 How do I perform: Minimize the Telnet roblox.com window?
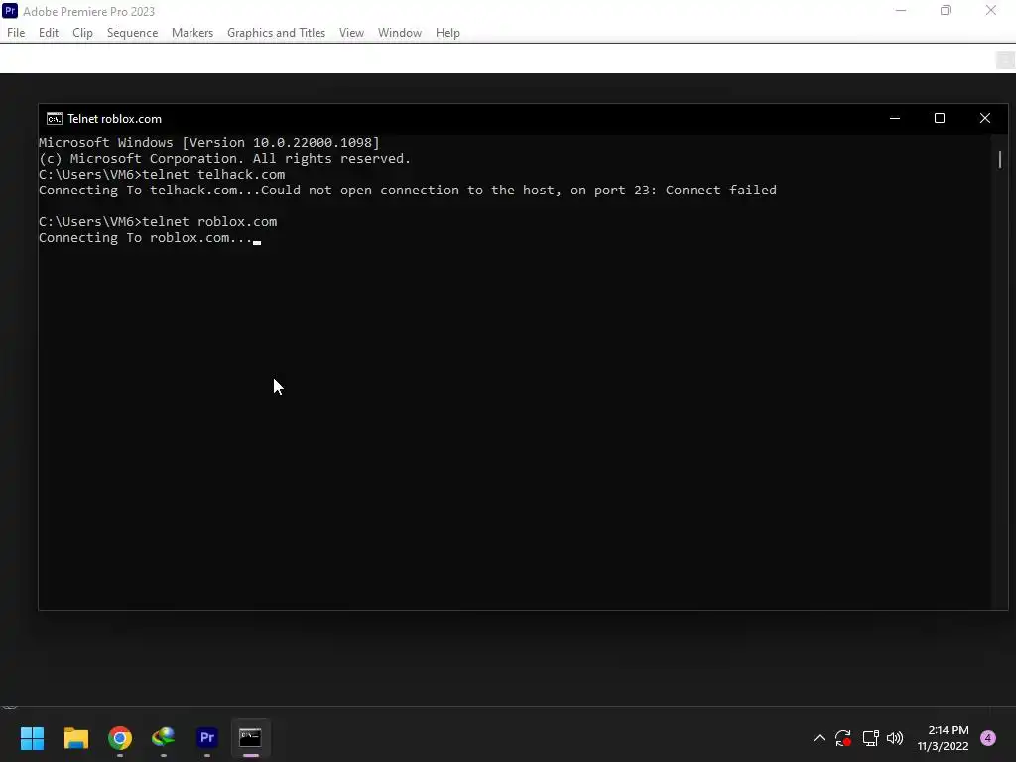[x=895, y=119]
